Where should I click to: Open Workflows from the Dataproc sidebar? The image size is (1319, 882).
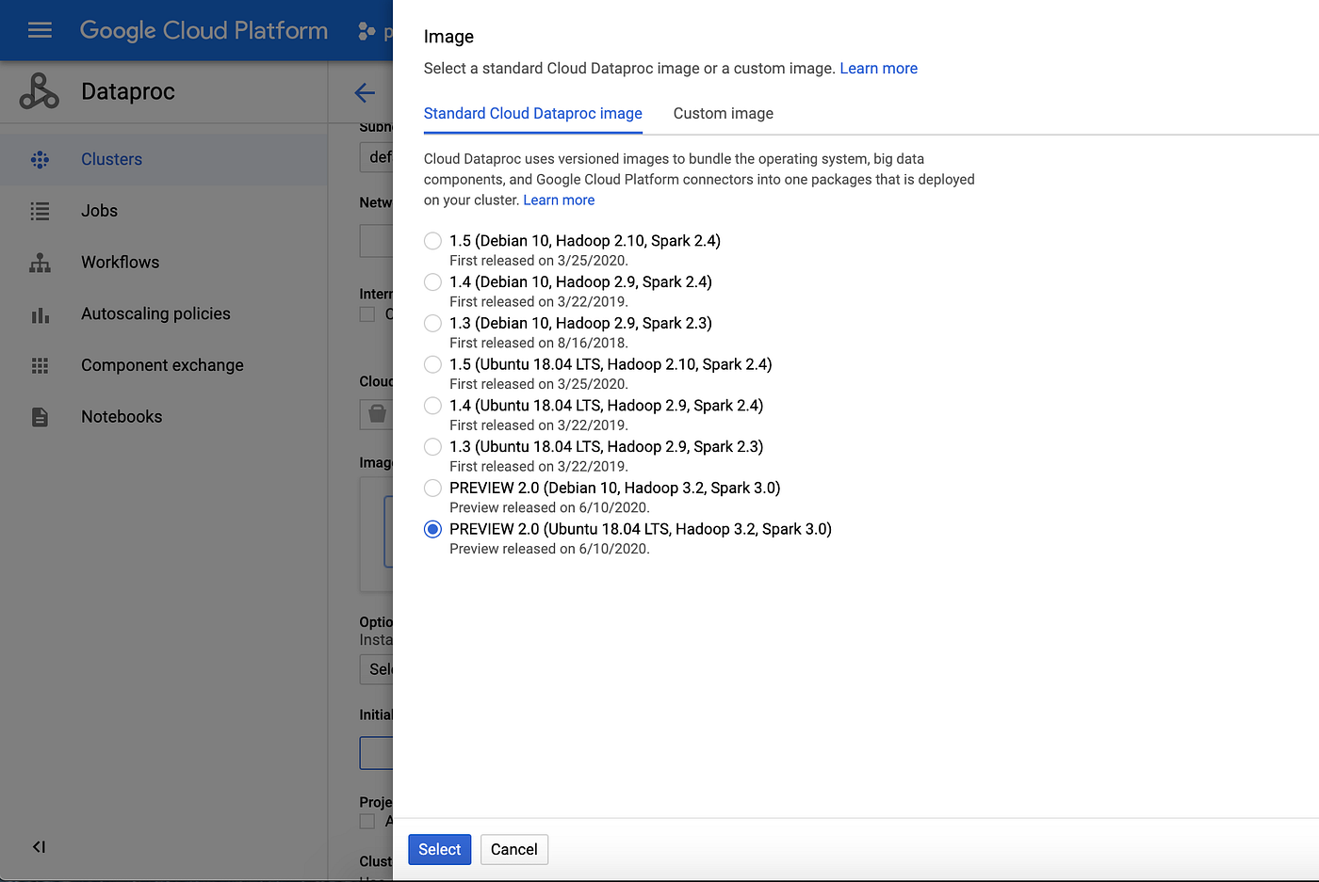pos(40,262)
